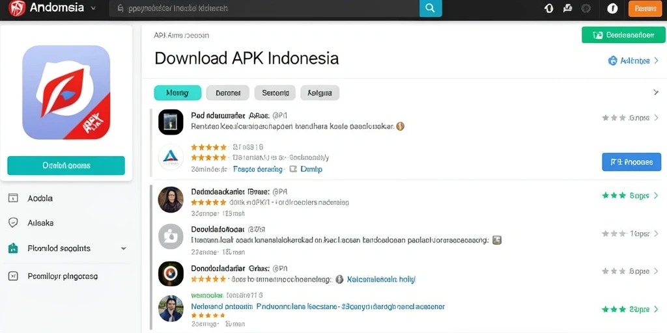Click the Andomsia red logo icon

tap(17, 8)
